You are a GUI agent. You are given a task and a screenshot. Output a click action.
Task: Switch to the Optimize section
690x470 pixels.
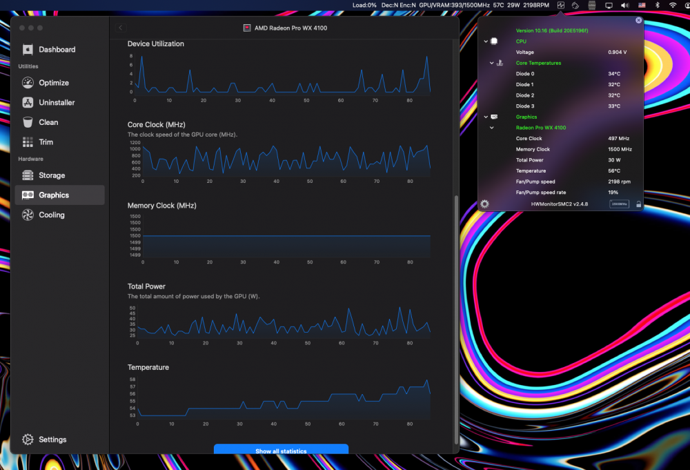(x=60, y=83)
